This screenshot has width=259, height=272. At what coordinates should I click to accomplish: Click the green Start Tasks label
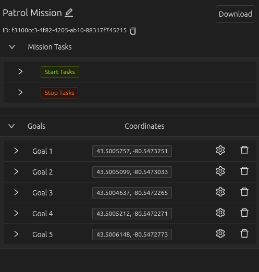click(x=60, y=72)
